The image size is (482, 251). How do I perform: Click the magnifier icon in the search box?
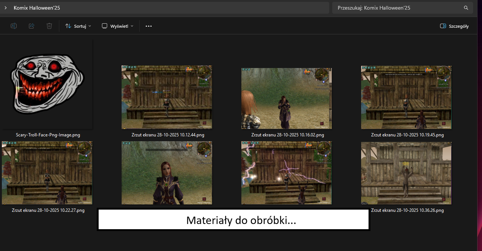pos(466,8)
